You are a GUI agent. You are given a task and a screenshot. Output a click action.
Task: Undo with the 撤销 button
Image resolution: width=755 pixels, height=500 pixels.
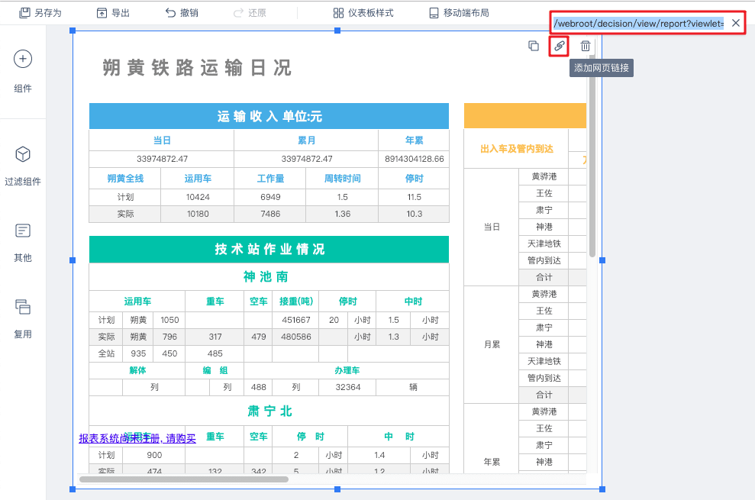tap(182, 13)
